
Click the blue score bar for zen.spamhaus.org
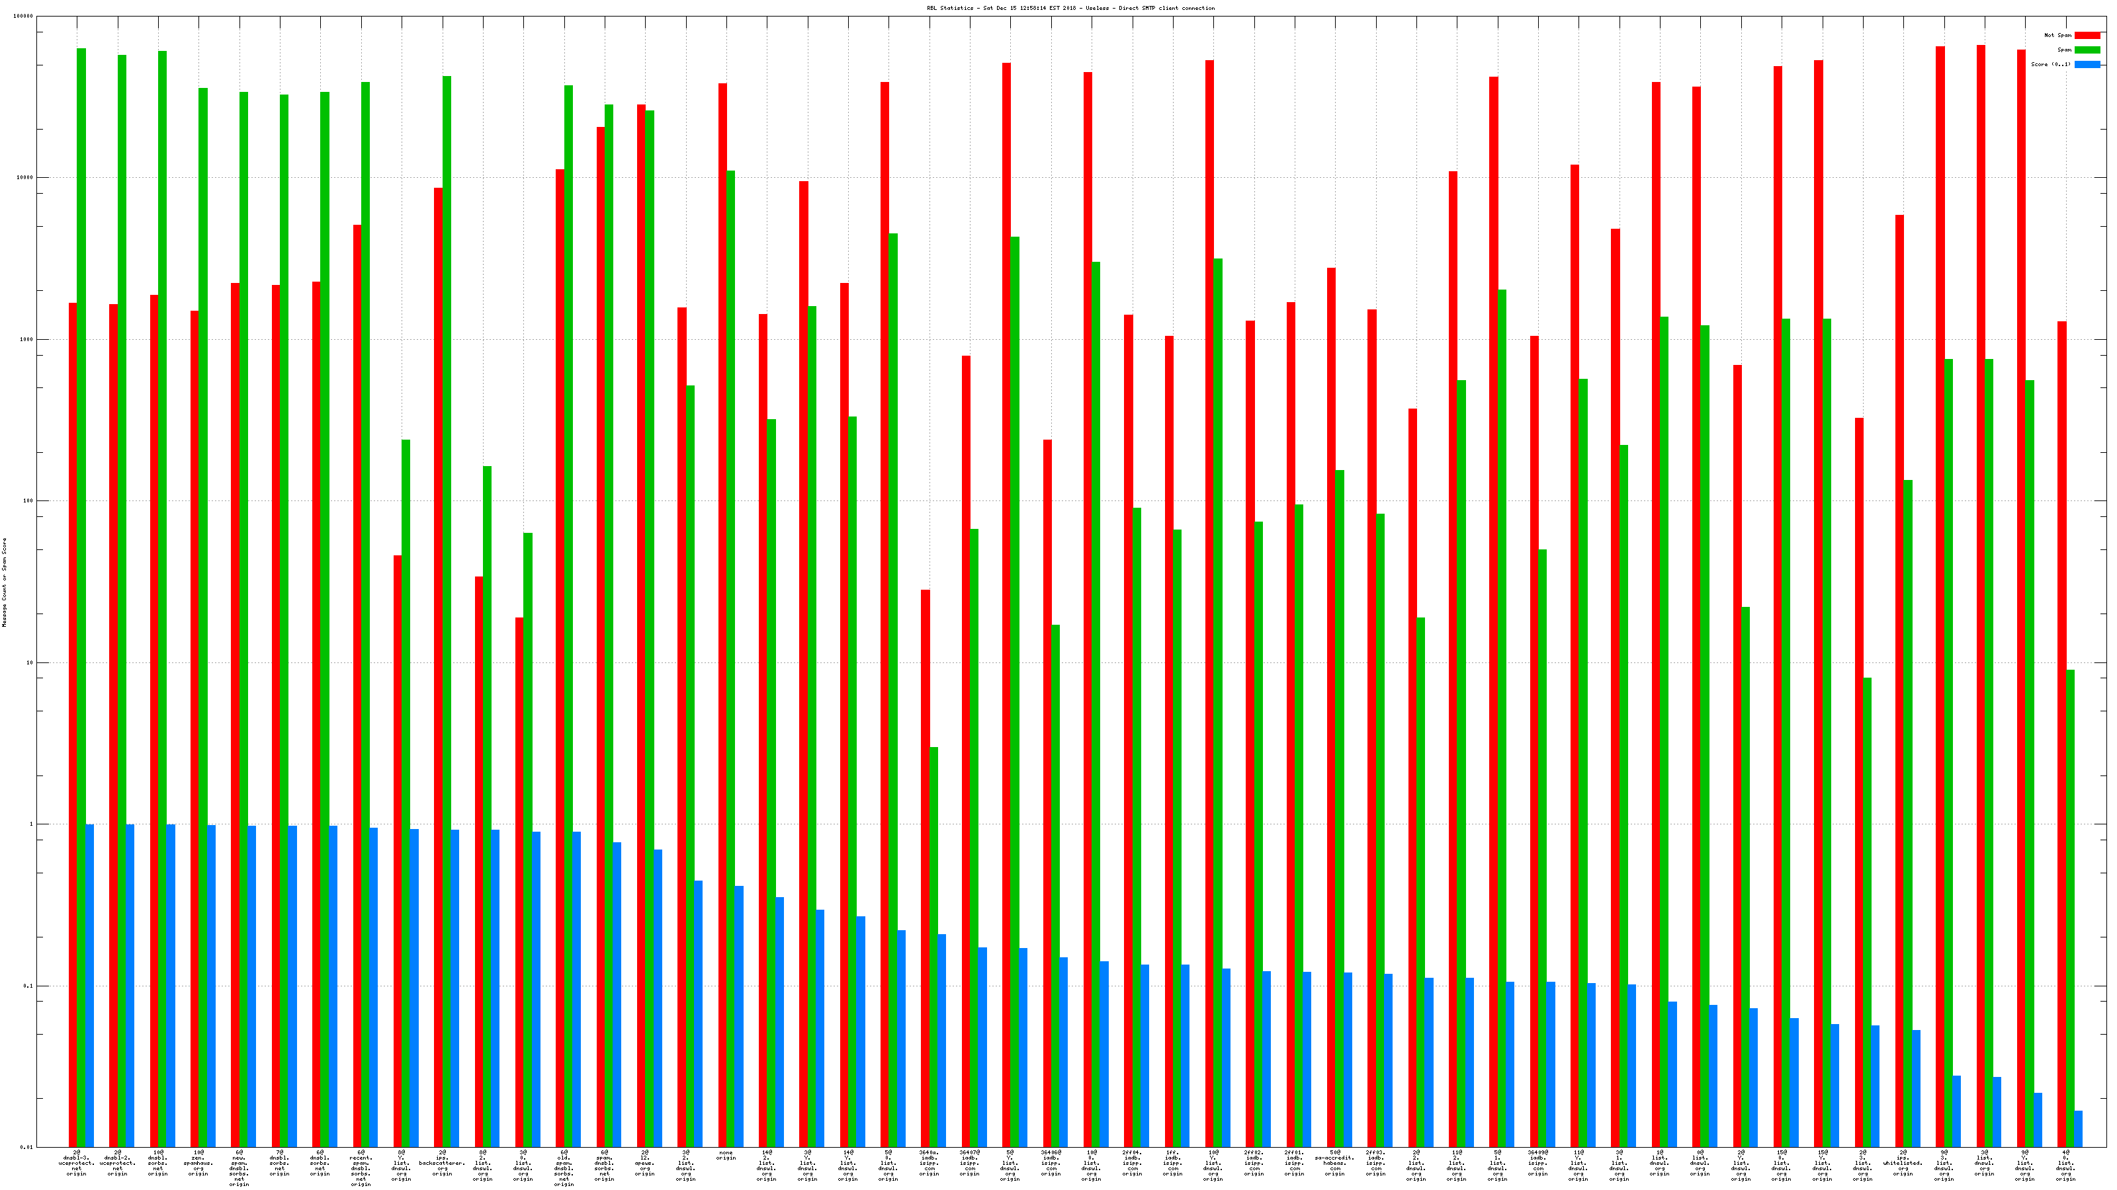(x=211, y=986)
